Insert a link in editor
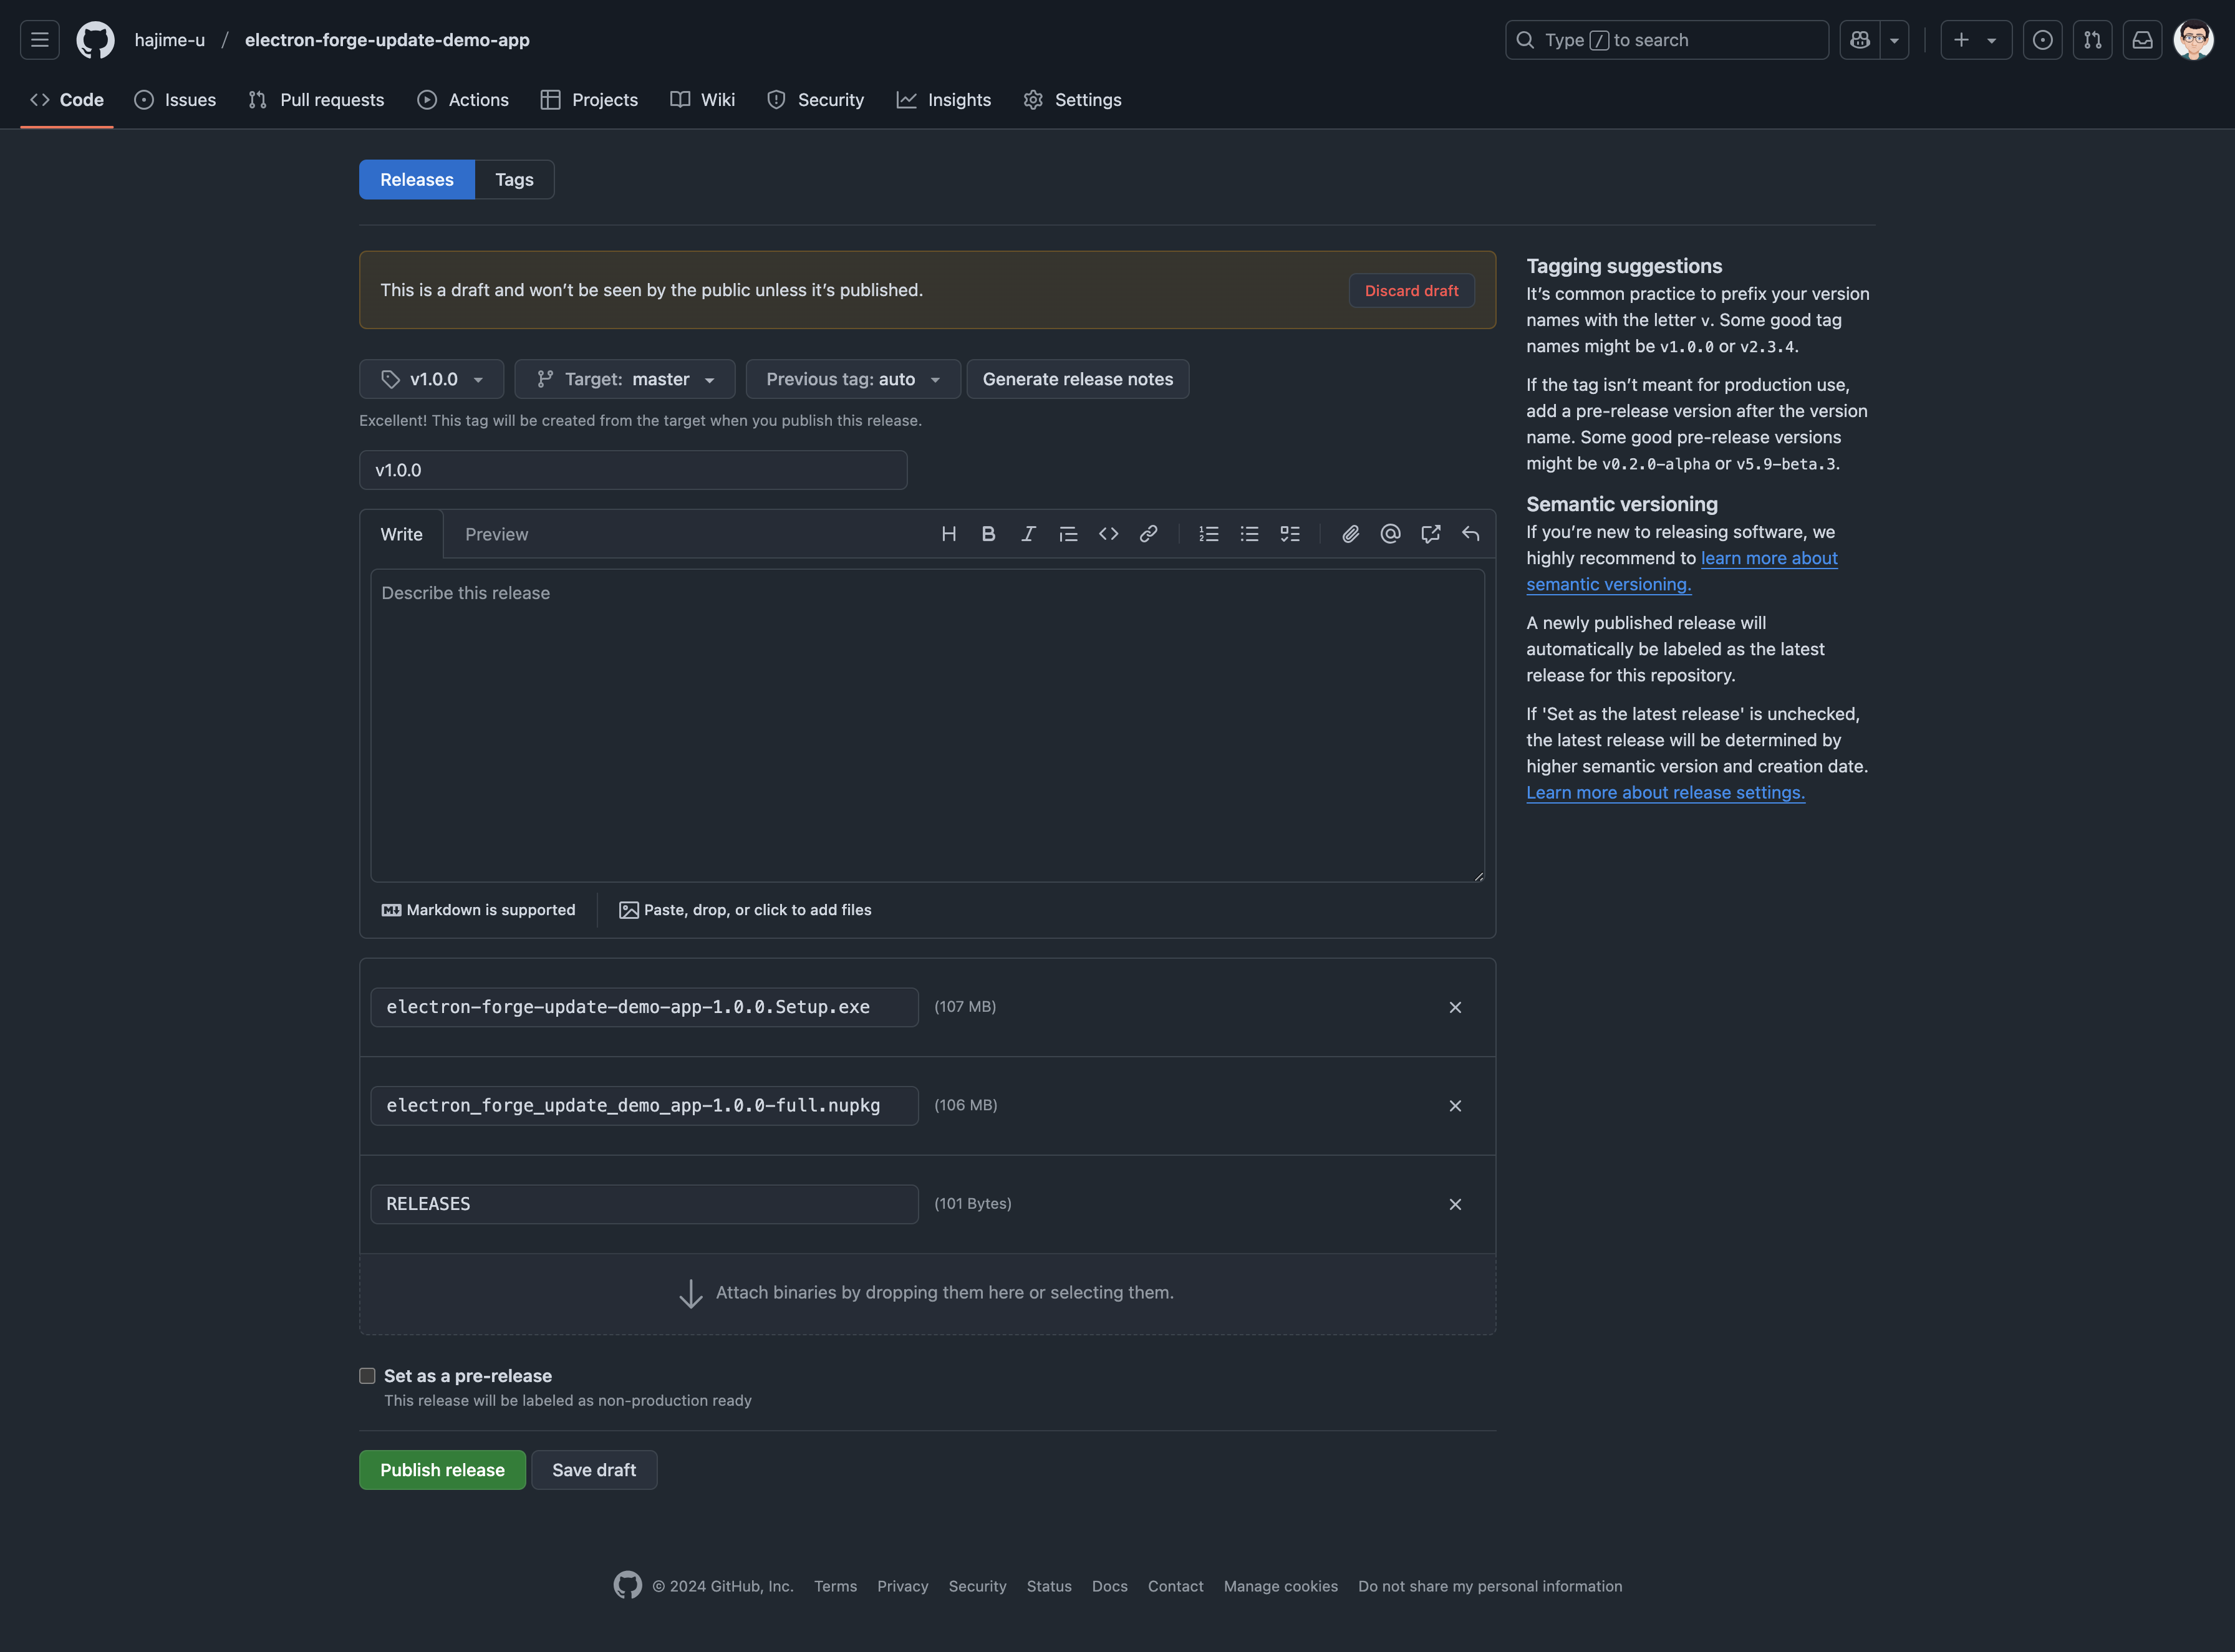Image resolution: width=2235 pixels, height=1652 pixels. coord(1149,534)
